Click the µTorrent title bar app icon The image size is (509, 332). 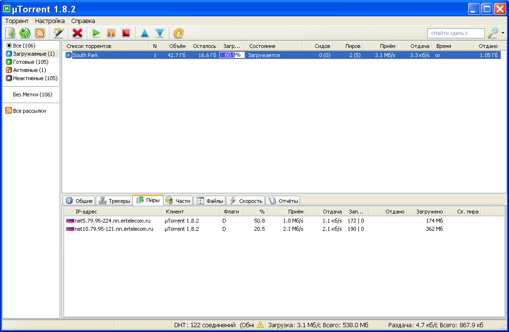(6, 9)
